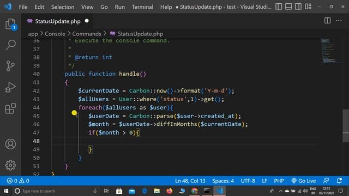Select language mode PHP

pos(279,181)
